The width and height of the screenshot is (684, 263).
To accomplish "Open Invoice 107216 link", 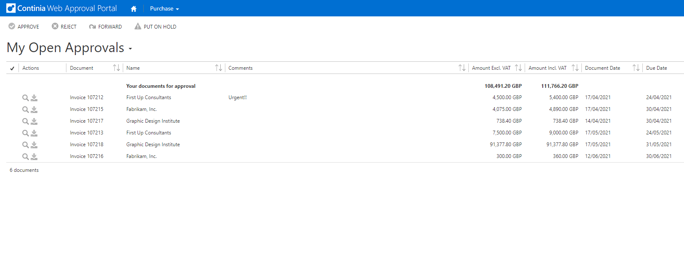I will 87,156.
